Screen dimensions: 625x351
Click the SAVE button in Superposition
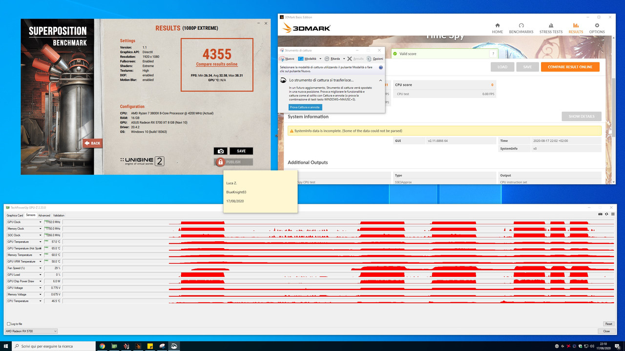click(241, 151)
